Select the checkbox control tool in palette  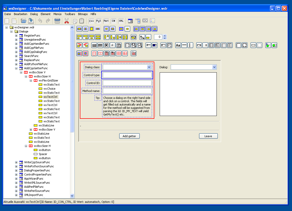(x=106, y=45)
